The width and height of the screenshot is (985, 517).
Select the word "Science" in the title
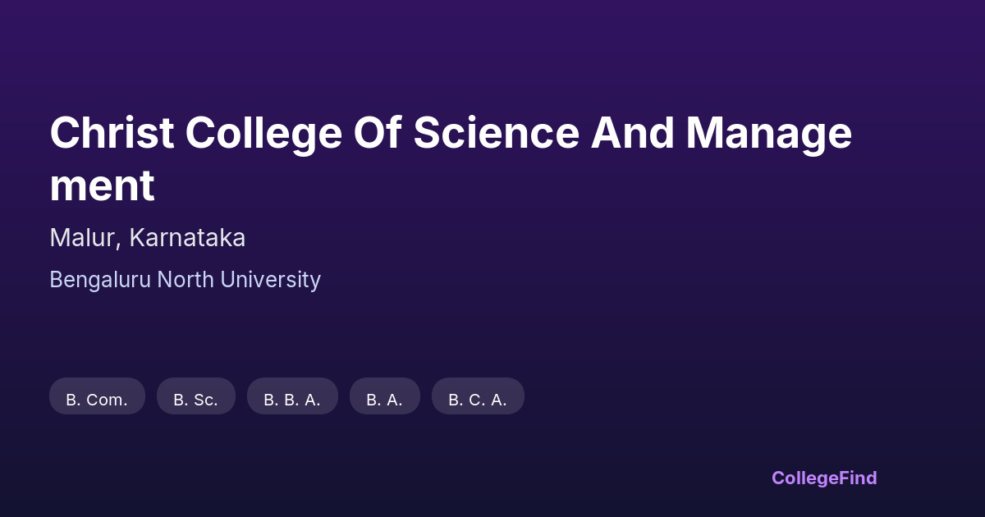click(x=496, y=134)
